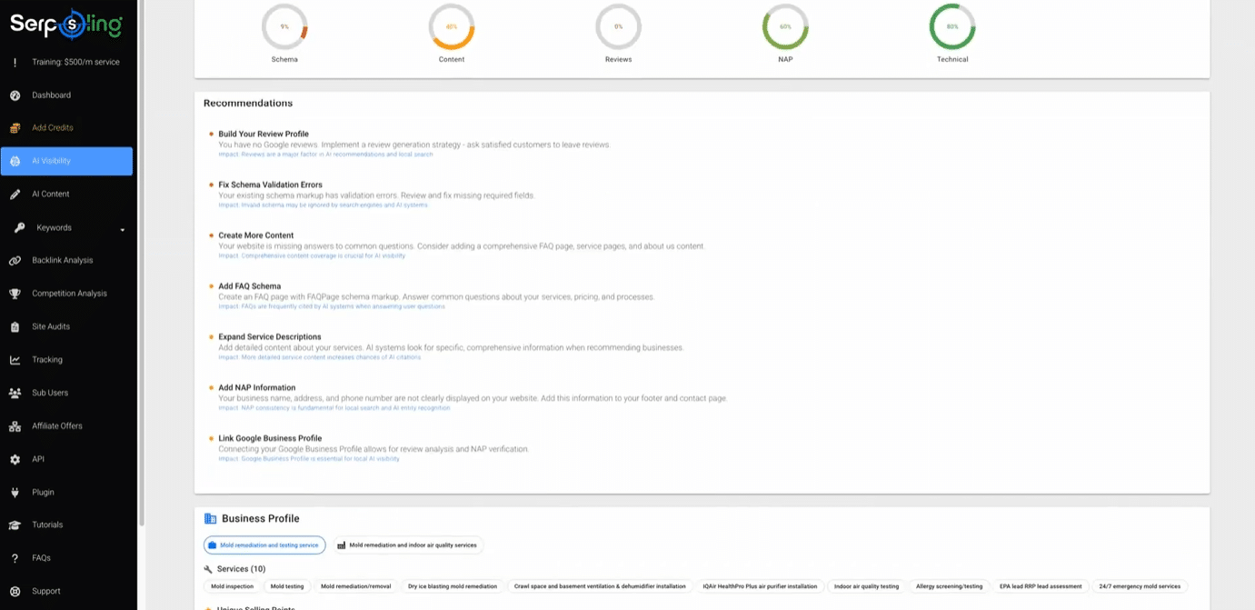Screen dimensions: 1255x610
Task: Expand the Keywords submenu arrow
Action: [122, 229]
